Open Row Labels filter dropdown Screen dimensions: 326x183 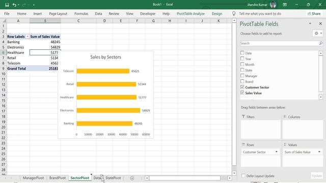(27, 37)
